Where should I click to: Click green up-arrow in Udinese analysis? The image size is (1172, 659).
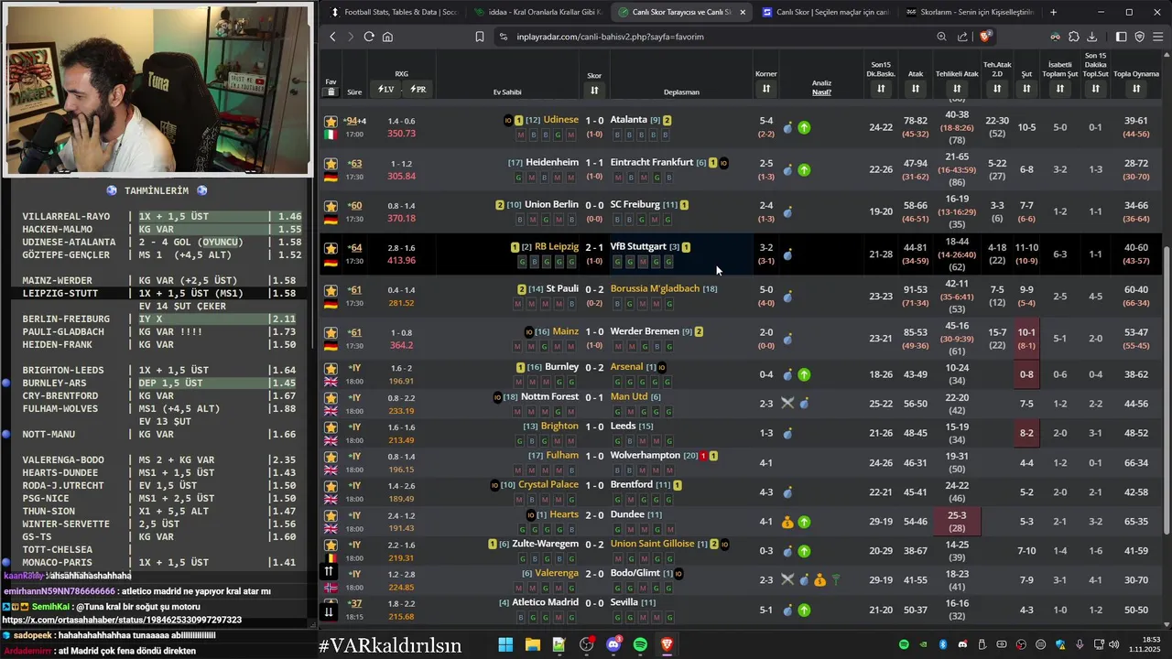coord(804,128)
